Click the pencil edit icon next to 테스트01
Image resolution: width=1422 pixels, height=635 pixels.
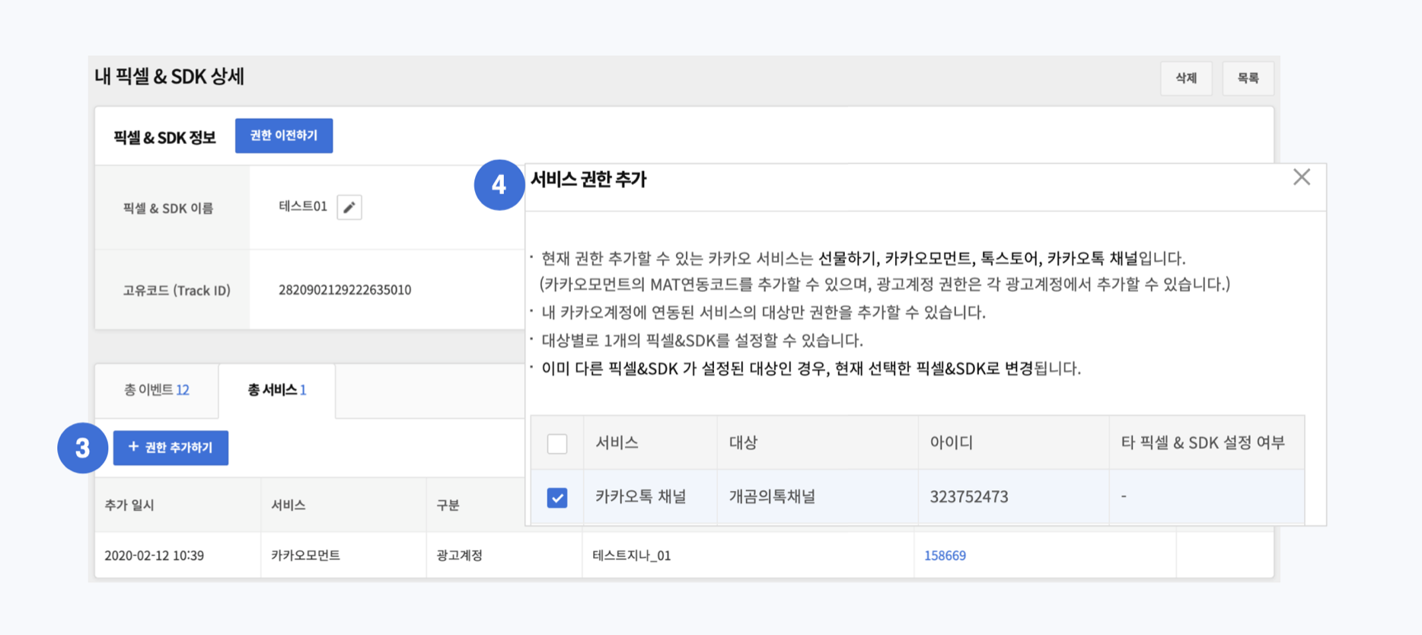[349, 207]
